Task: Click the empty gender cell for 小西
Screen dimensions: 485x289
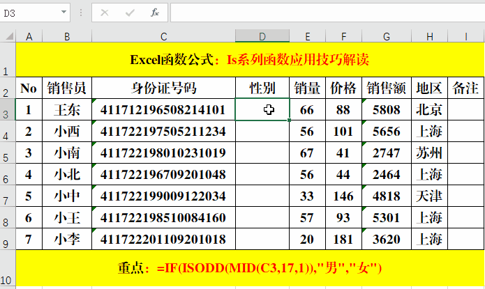Action: 262,131
